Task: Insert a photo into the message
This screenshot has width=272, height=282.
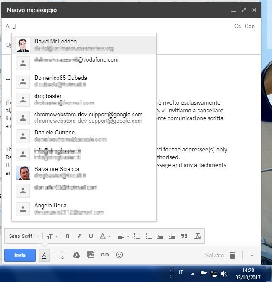Action: point(91,255)
